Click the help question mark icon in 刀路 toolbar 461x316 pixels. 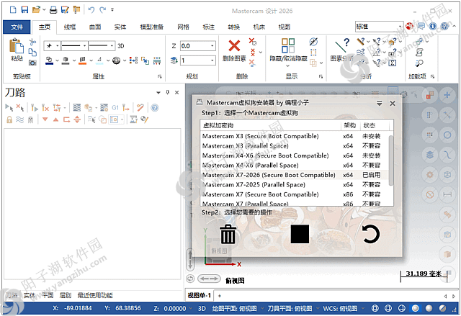click(x=155, y=108)
